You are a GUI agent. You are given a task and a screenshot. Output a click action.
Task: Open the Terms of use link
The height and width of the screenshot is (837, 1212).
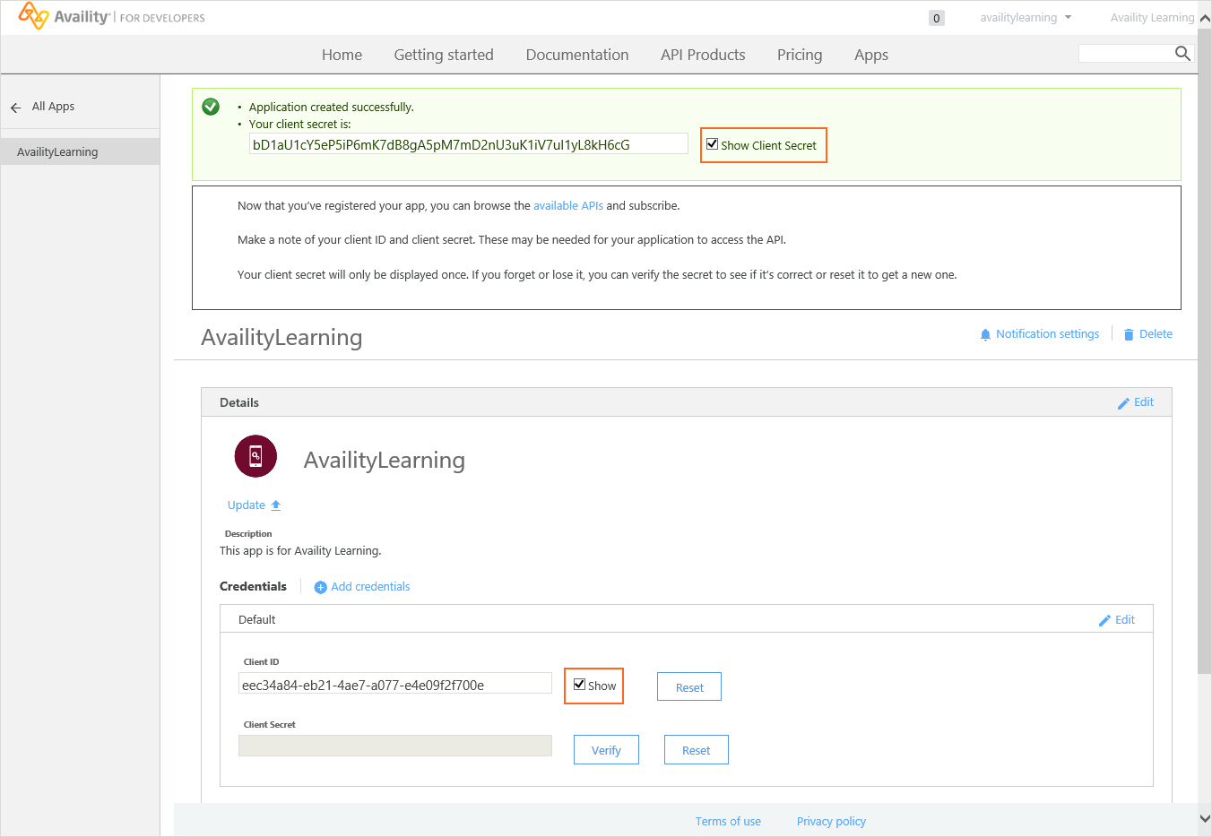728,822
